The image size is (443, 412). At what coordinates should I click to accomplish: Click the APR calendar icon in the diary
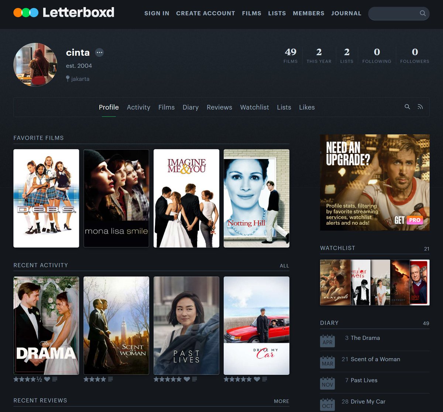coord(327,341)
